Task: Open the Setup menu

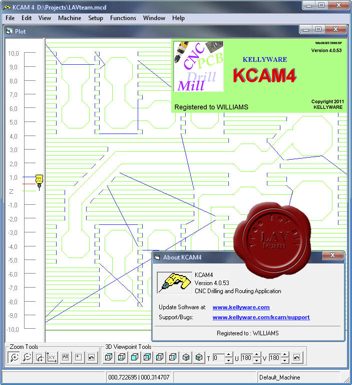Action: pyautogui.click(x=96, y=18)
